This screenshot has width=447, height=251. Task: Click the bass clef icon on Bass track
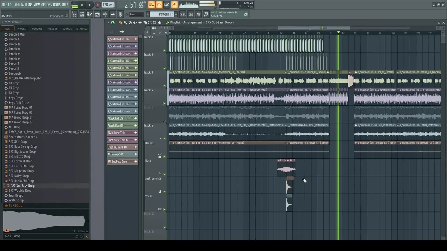coord(160,174)
